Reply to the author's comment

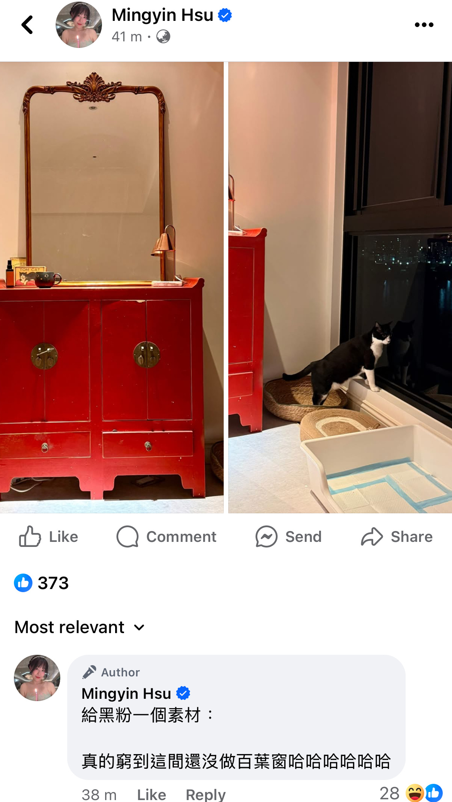tap(206, 795)
